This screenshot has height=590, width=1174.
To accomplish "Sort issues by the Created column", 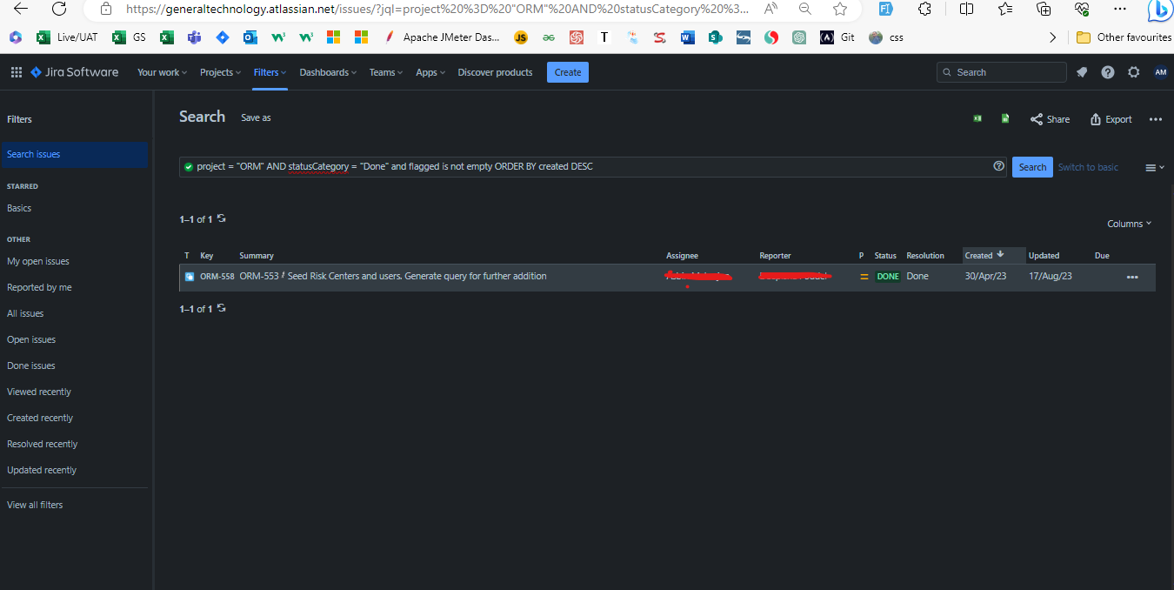I will tap(981, 255).
